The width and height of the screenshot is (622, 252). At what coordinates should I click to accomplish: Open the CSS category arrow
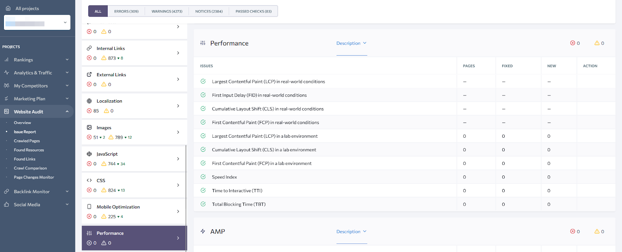tap(178, 185)
